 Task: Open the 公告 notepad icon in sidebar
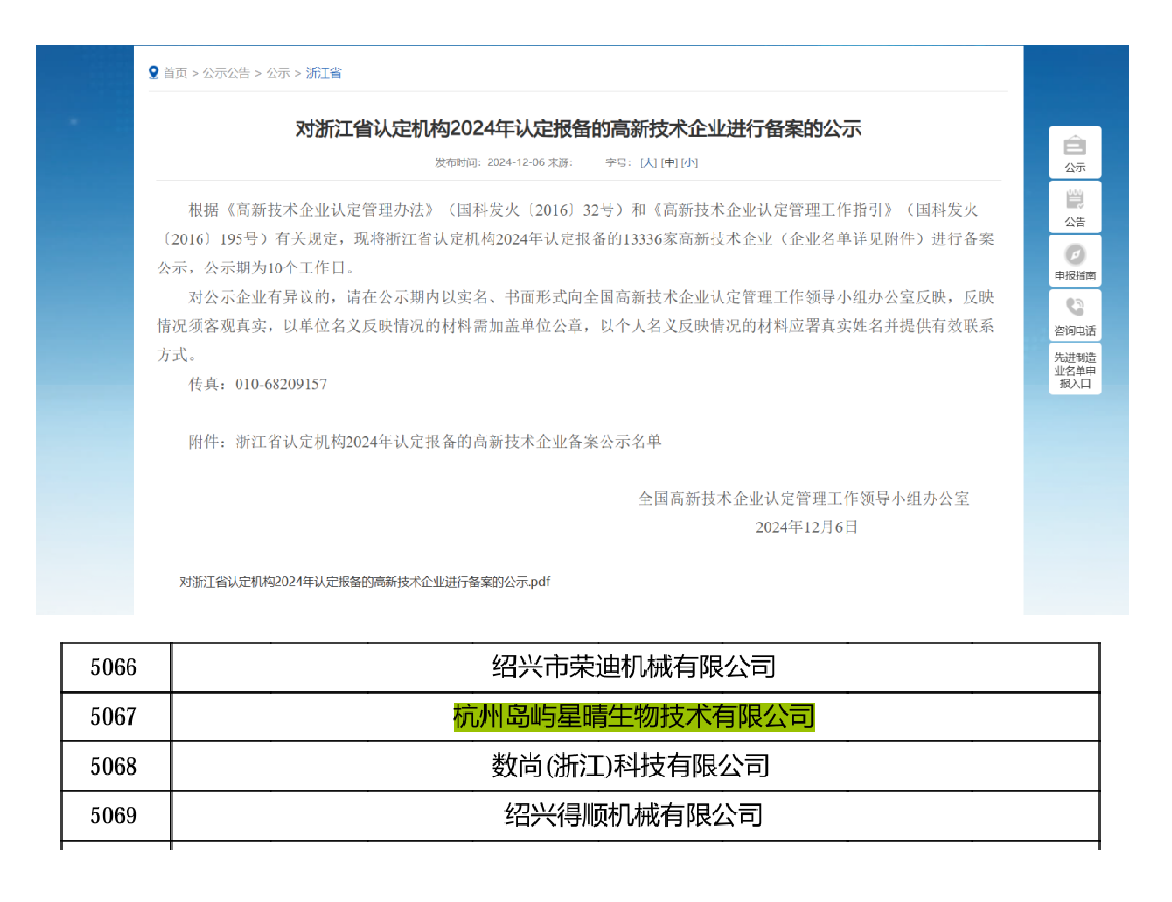click(x=1075, y=200)
